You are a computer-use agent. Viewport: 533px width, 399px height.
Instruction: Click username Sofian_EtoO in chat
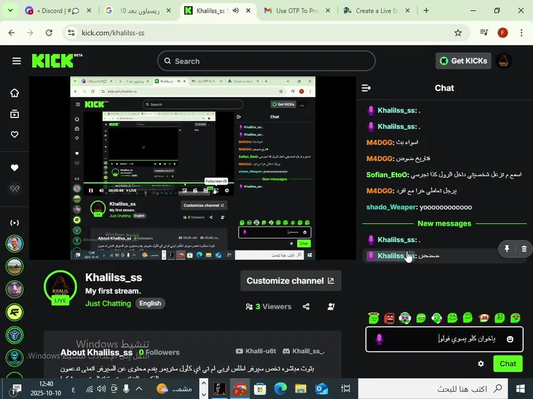[386, 175]
